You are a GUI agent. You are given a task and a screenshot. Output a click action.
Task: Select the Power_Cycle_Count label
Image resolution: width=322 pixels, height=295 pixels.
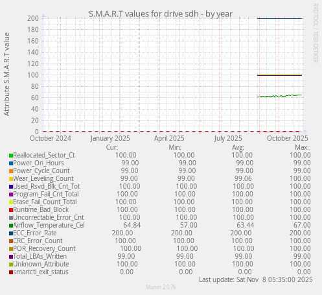[41, 171]
